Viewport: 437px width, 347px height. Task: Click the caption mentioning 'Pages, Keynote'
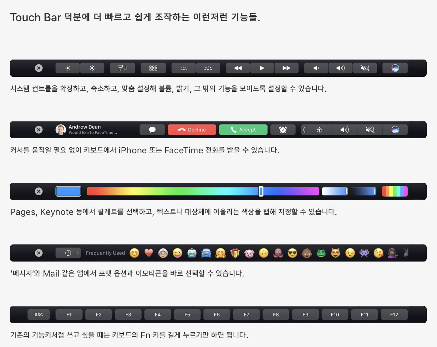click(x=174, y=212)
